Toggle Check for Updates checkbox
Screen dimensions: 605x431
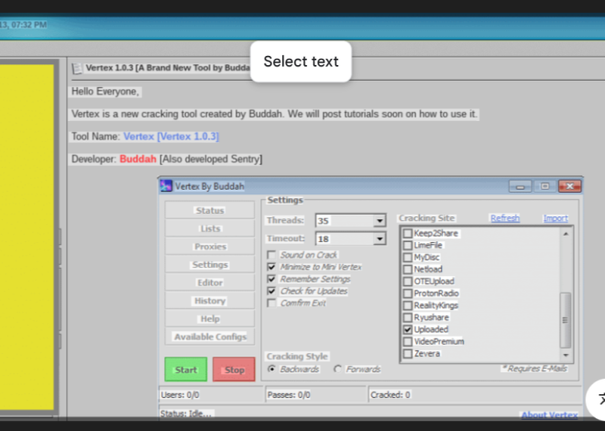pyautogui.click(x=271, y=291)
